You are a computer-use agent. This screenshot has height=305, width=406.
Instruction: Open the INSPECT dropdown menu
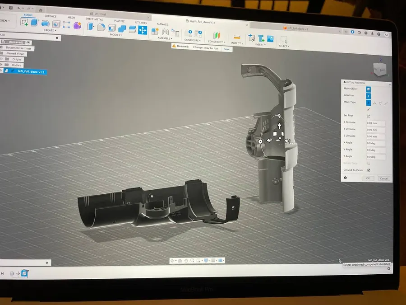click(237, 43)
